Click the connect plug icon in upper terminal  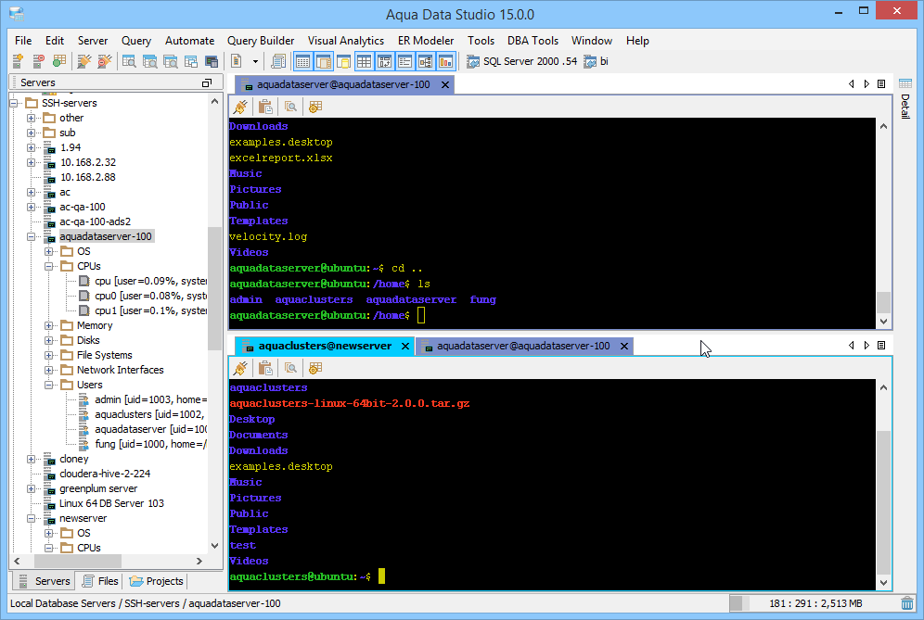click(x=241, y=107)
